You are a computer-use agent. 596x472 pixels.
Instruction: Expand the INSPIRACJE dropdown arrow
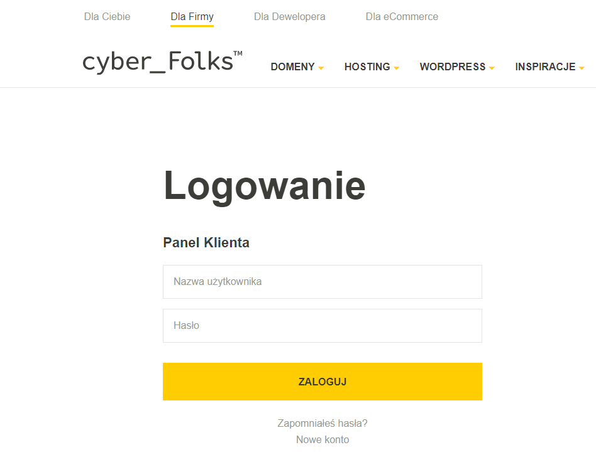[x=582, y=68]
